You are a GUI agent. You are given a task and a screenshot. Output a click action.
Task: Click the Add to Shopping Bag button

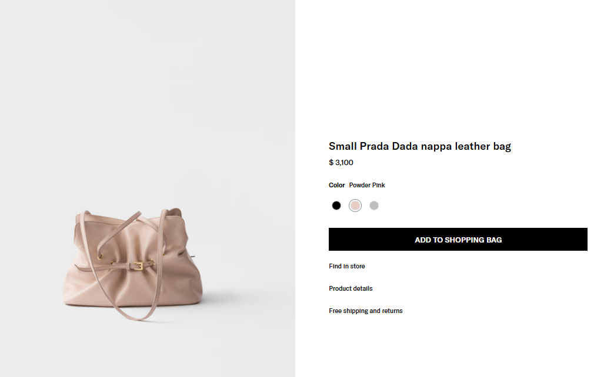point(458,240)
